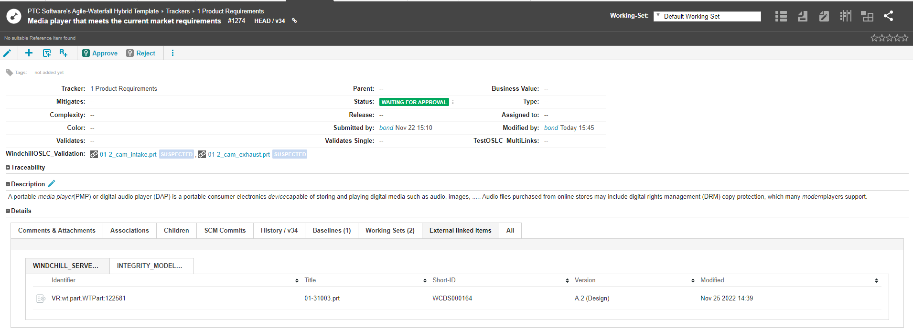Screen dimensions: 913x331
Task: Sort the table by the Short-ID column arrows
Action: (567, 281)
